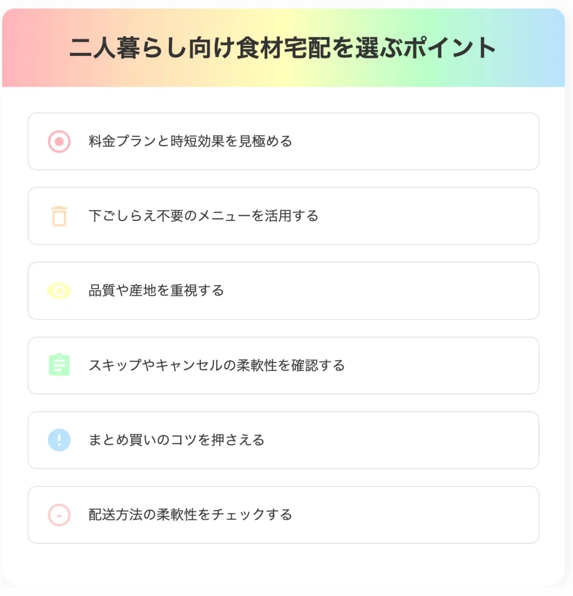Click the text 下ごしらえ不要のメニューを活用する
Viewport: 573px width, 596px height.
point(203,216)
